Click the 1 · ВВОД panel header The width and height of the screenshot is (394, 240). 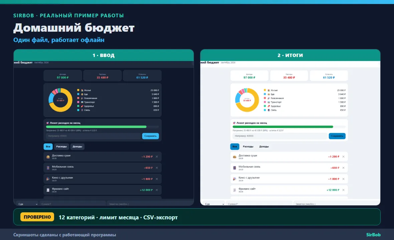point(104,55)
